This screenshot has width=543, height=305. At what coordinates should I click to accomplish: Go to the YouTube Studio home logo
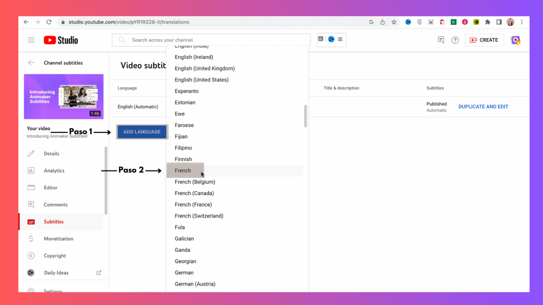[61, 40]
